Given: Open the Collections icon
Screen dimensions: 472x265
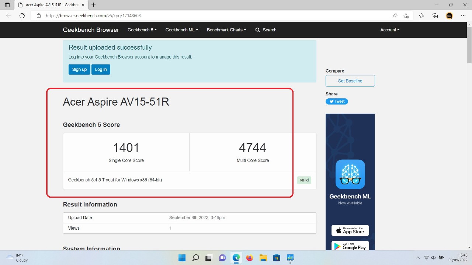Looking at the screenshot, I should 435,16.
